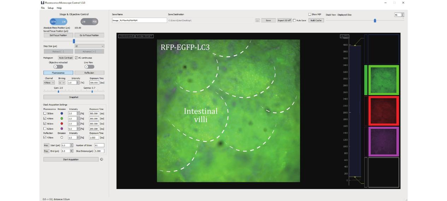This screenshot has height=201, width=447.
Task: Click the Export 3D tiff button
Action: (x=284, y=20)
